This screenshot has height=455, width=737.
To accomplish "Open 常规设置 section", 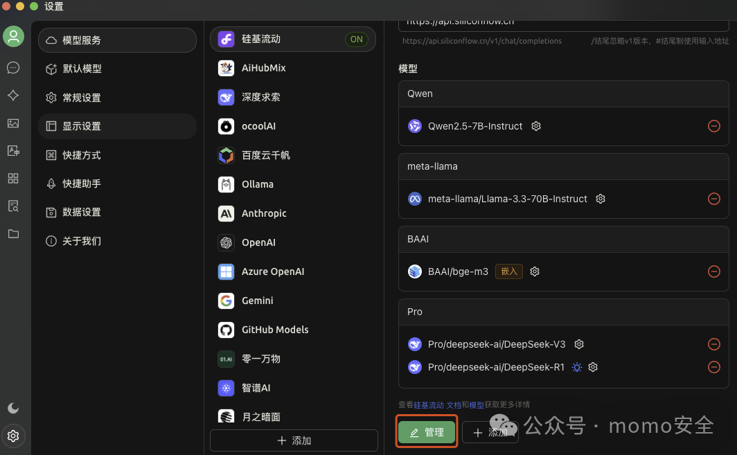I will [x=117, y=98].
